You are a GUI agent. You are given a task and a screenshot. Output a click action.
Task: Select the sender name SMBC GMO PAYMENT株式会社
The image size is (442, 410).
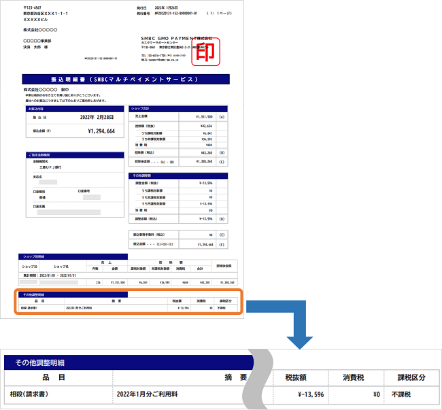tap(177, 38)
